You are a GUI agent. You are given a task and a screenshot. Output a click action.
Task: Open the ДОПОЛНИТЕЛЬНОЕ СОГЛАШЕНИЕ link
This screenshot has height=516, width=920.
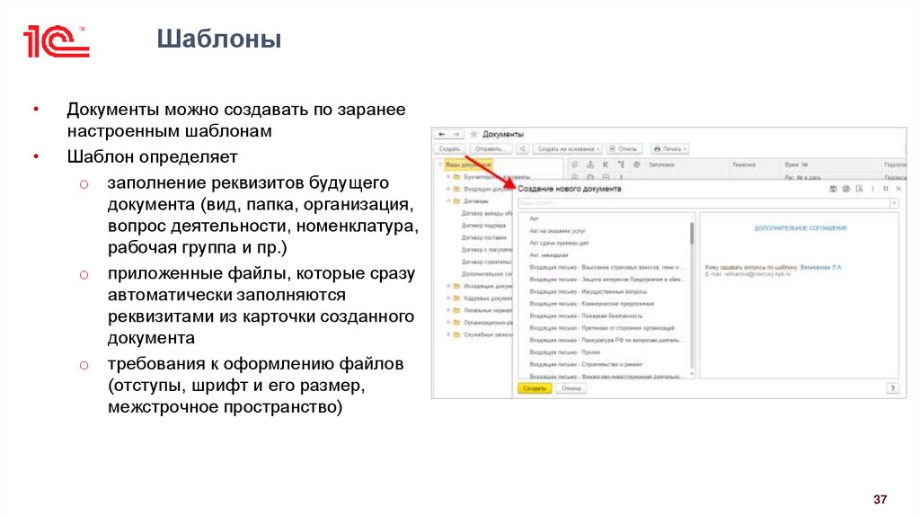coord(801,227)
